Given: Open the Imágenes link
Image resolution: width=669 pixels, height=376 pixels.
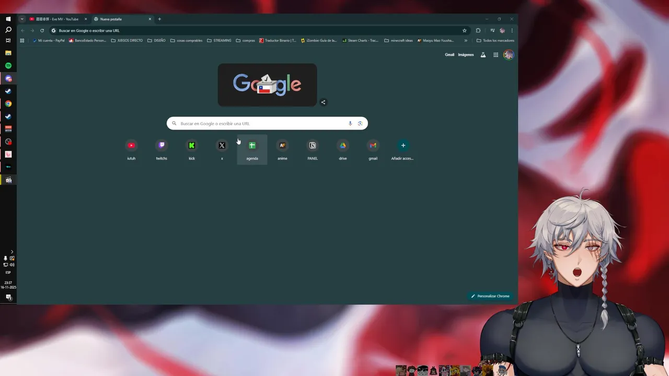Looking at the screenshot, I should (x=466, y=55).
